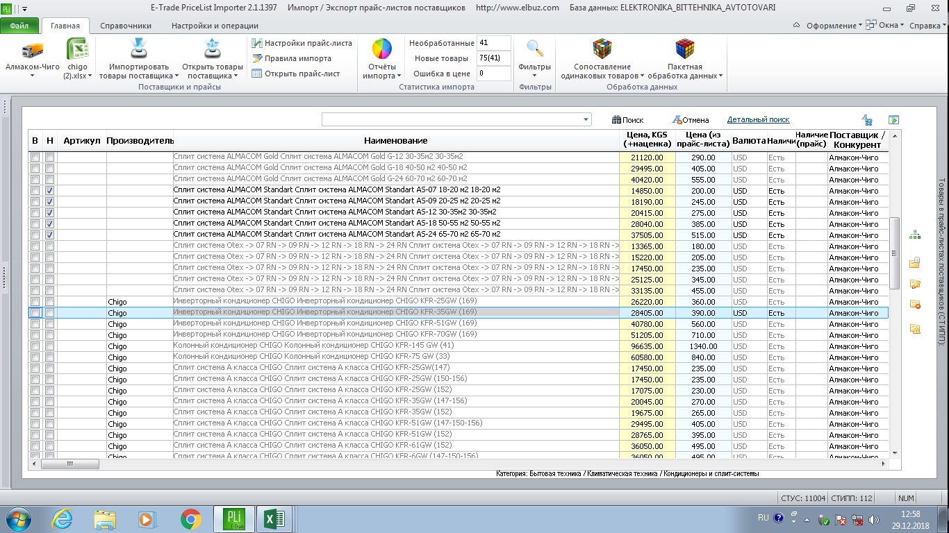
Task: Click the PLi application icon in title bar
Action: click(6, 8)
